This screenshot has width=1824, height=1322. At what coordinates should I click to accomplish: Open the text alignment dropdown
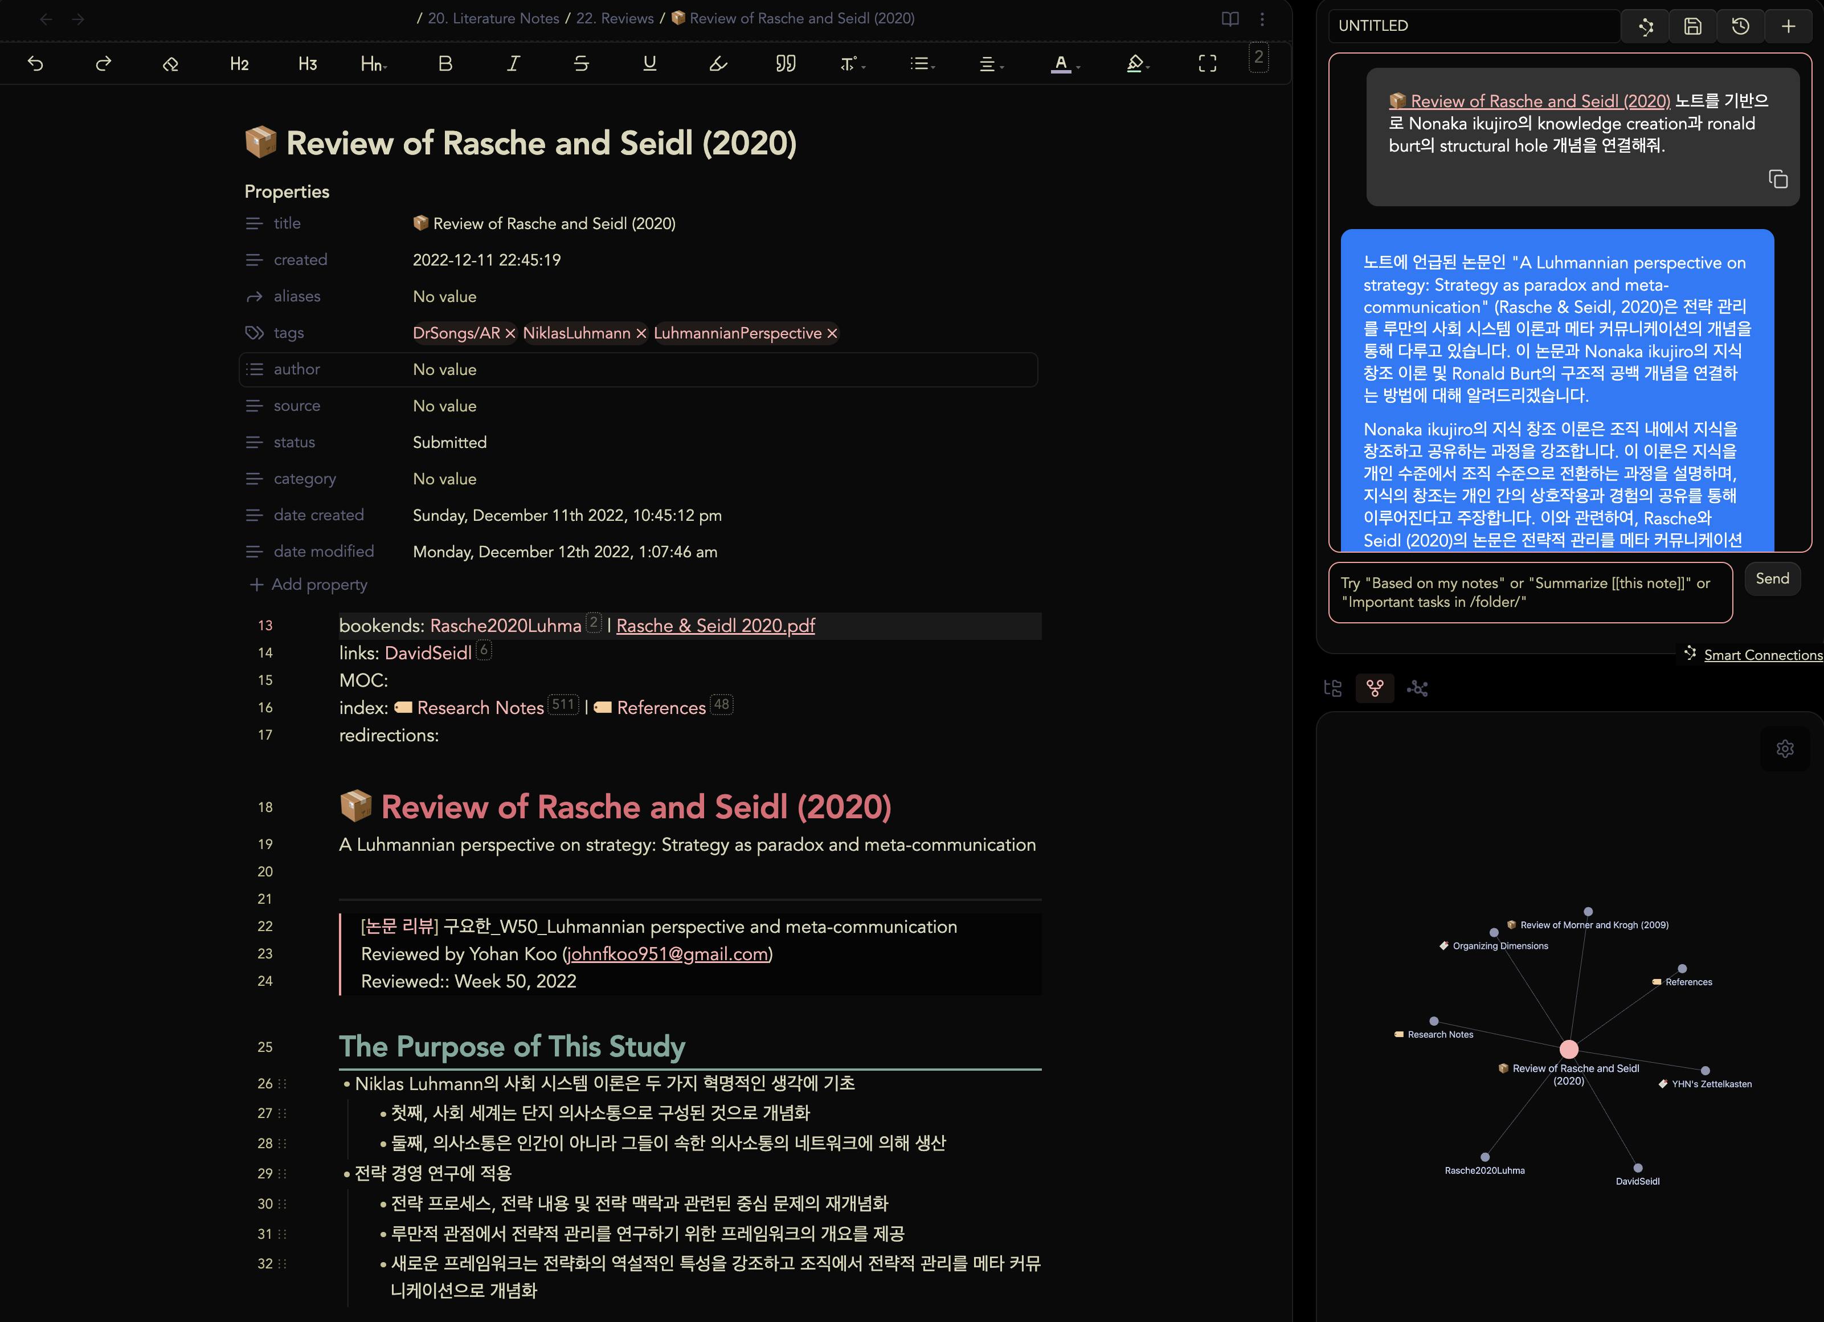pyautogui.click(x=992, y=64)
